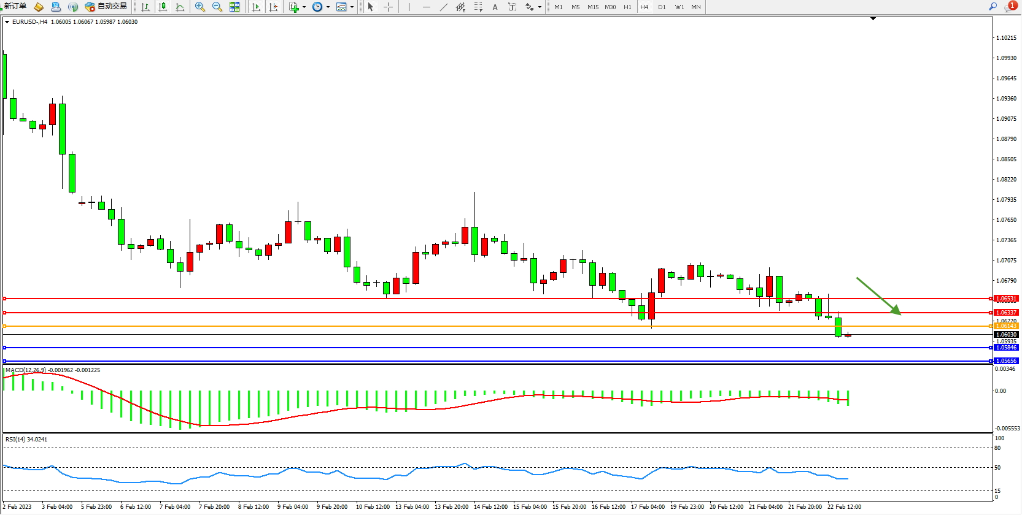The width and height of the screenshot is (1022, 515).
Task: Click the 自动交易 auto trading button
Action: [106, 6]
